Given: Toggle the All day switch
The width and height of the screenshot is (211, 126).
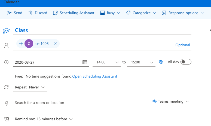Looking at the screenshot, I should (x=186, y=62).
